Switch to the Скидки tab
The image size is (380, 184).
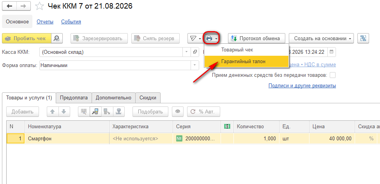pos(148,98)
